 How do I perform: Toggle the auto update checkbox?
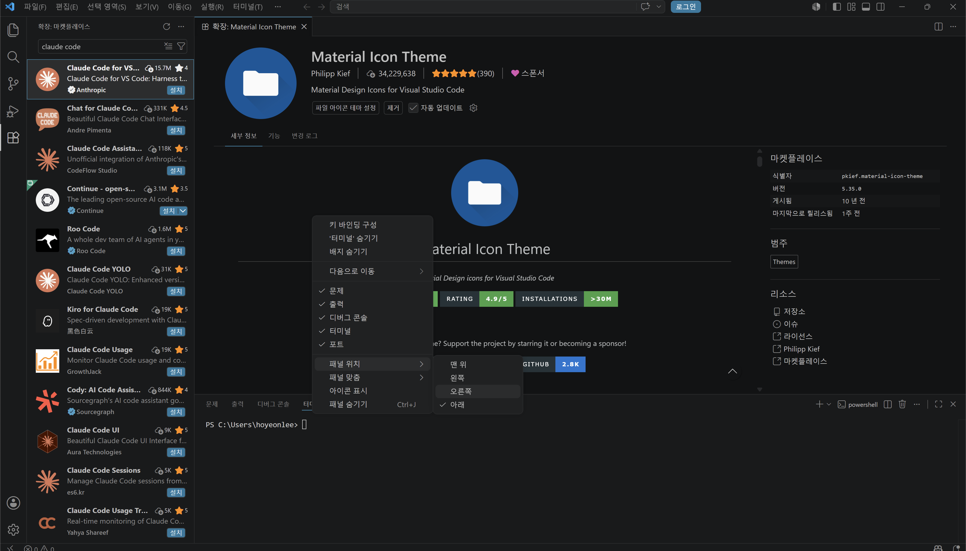tap(413, 108)
